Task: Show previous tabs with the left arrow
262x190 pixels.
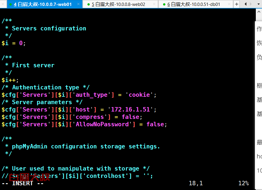Action: click(x=246, y=4)
